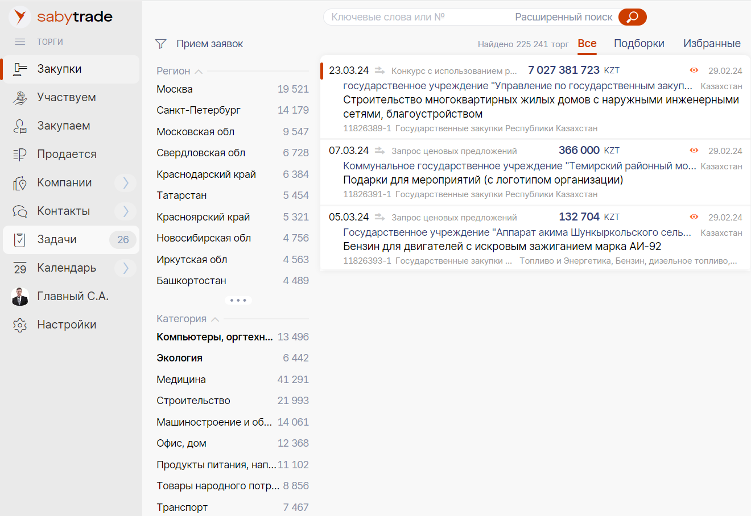Click the search magnifier button

click(x=632, y=17)
